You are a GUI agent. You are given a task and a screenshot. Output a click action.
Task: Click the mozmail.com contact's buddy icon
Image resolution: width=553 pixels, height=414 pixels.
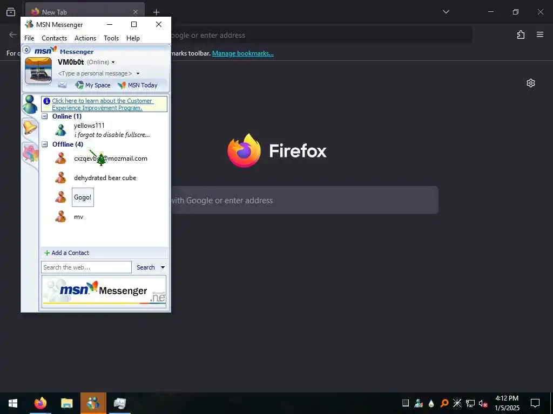60,158
